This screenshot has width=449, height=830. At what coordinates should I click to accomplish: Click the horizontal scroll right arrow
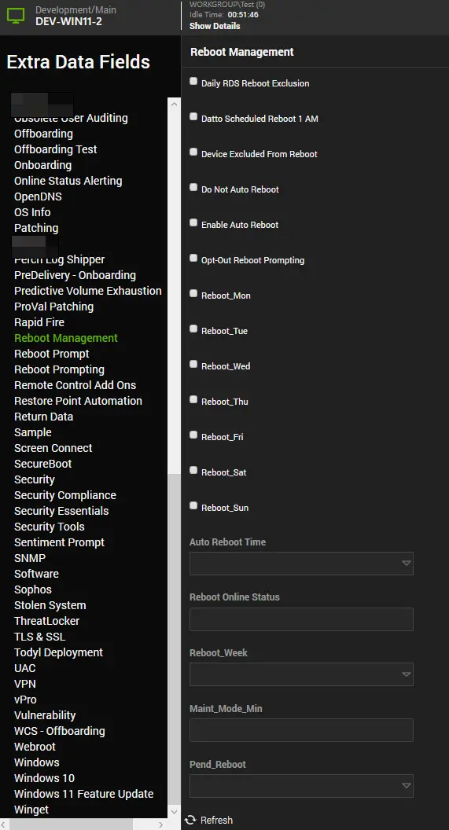pos(160,824)
